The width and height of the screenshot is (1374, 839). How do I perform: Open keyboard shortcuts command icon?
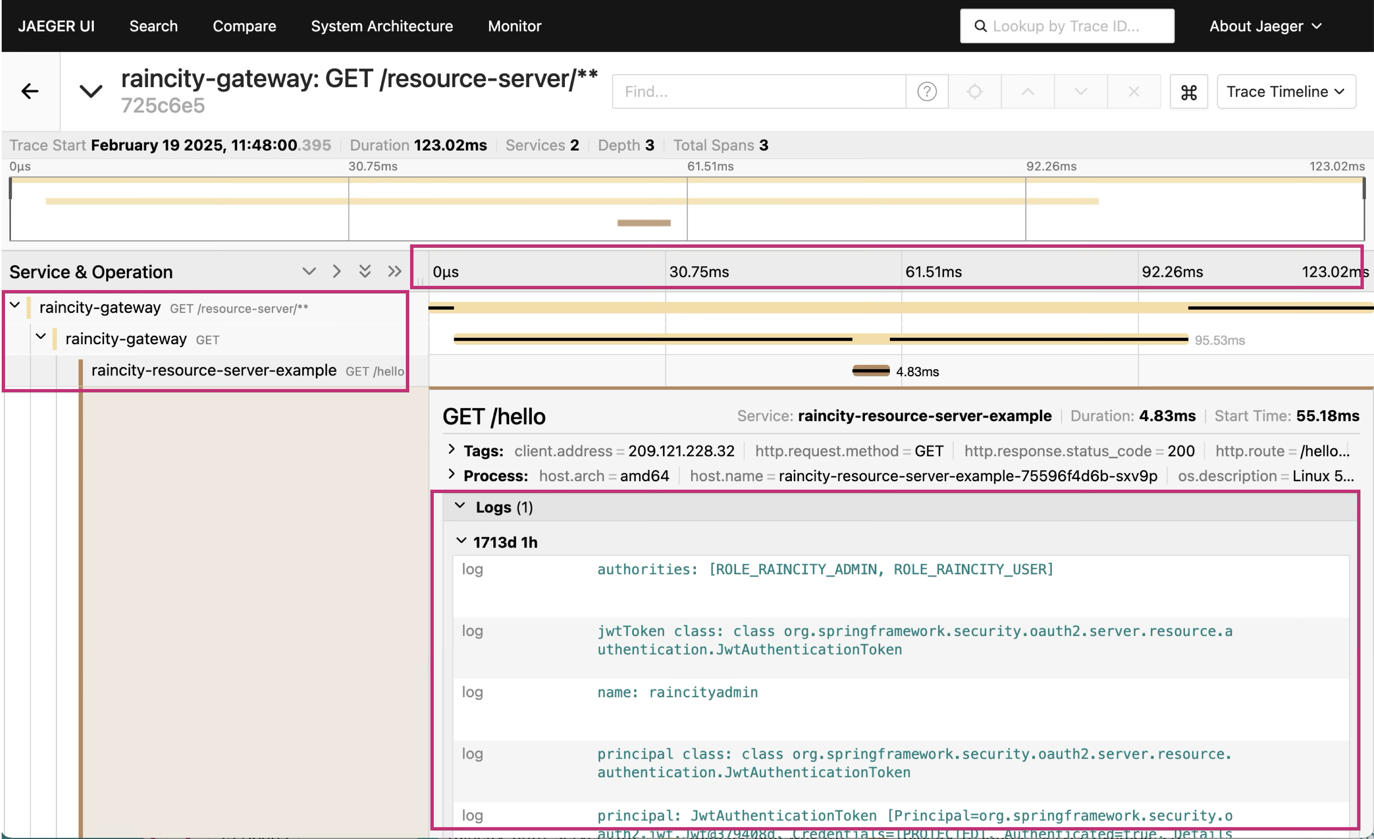click(x=1188, y=92)
